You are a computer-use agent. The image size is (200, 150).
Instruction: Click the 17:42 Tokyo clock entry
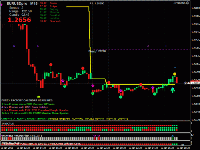pos(48,6)
